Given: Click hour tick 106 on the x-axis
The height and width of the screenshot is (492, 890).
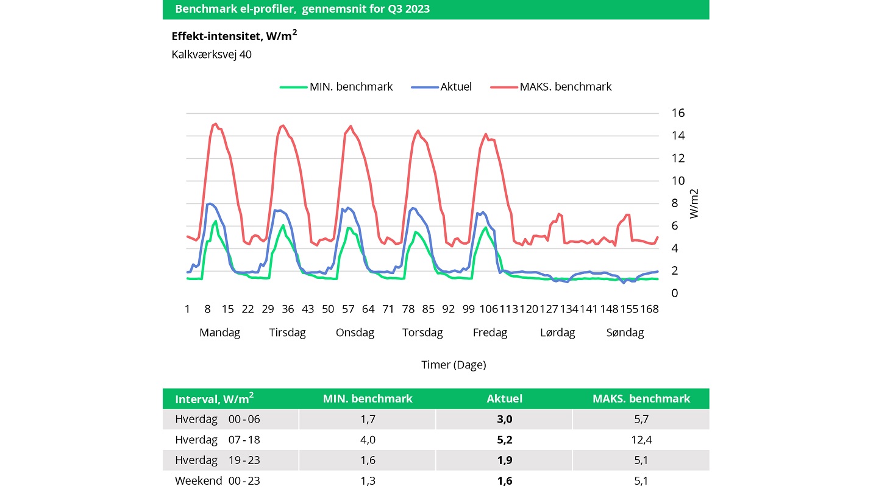Looking at the screenshot, I should [490, 309].
